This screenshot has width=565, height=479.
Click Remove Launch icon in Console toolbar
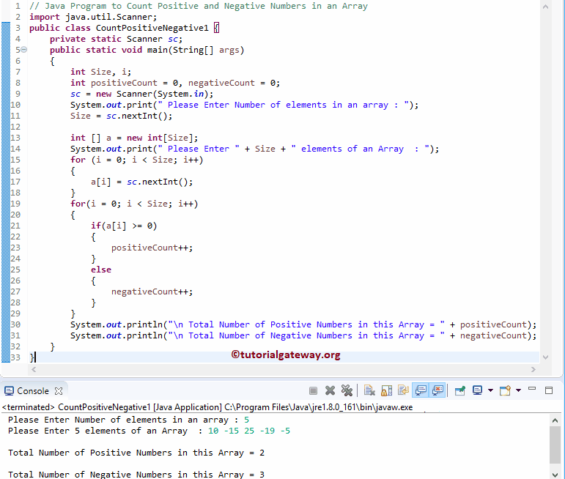click(330, 391)
